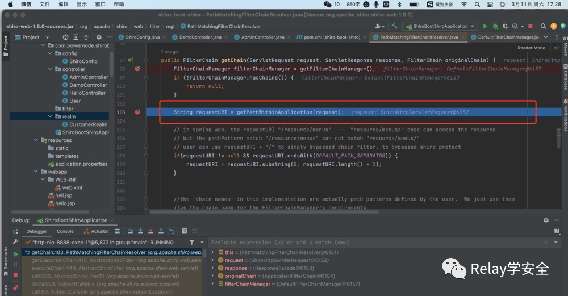
Task: Show hidden editor tabs dropdown arrow
Action: coord(546,37)
